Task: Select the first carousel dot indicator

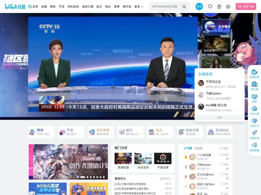Action: coord(78,177)
